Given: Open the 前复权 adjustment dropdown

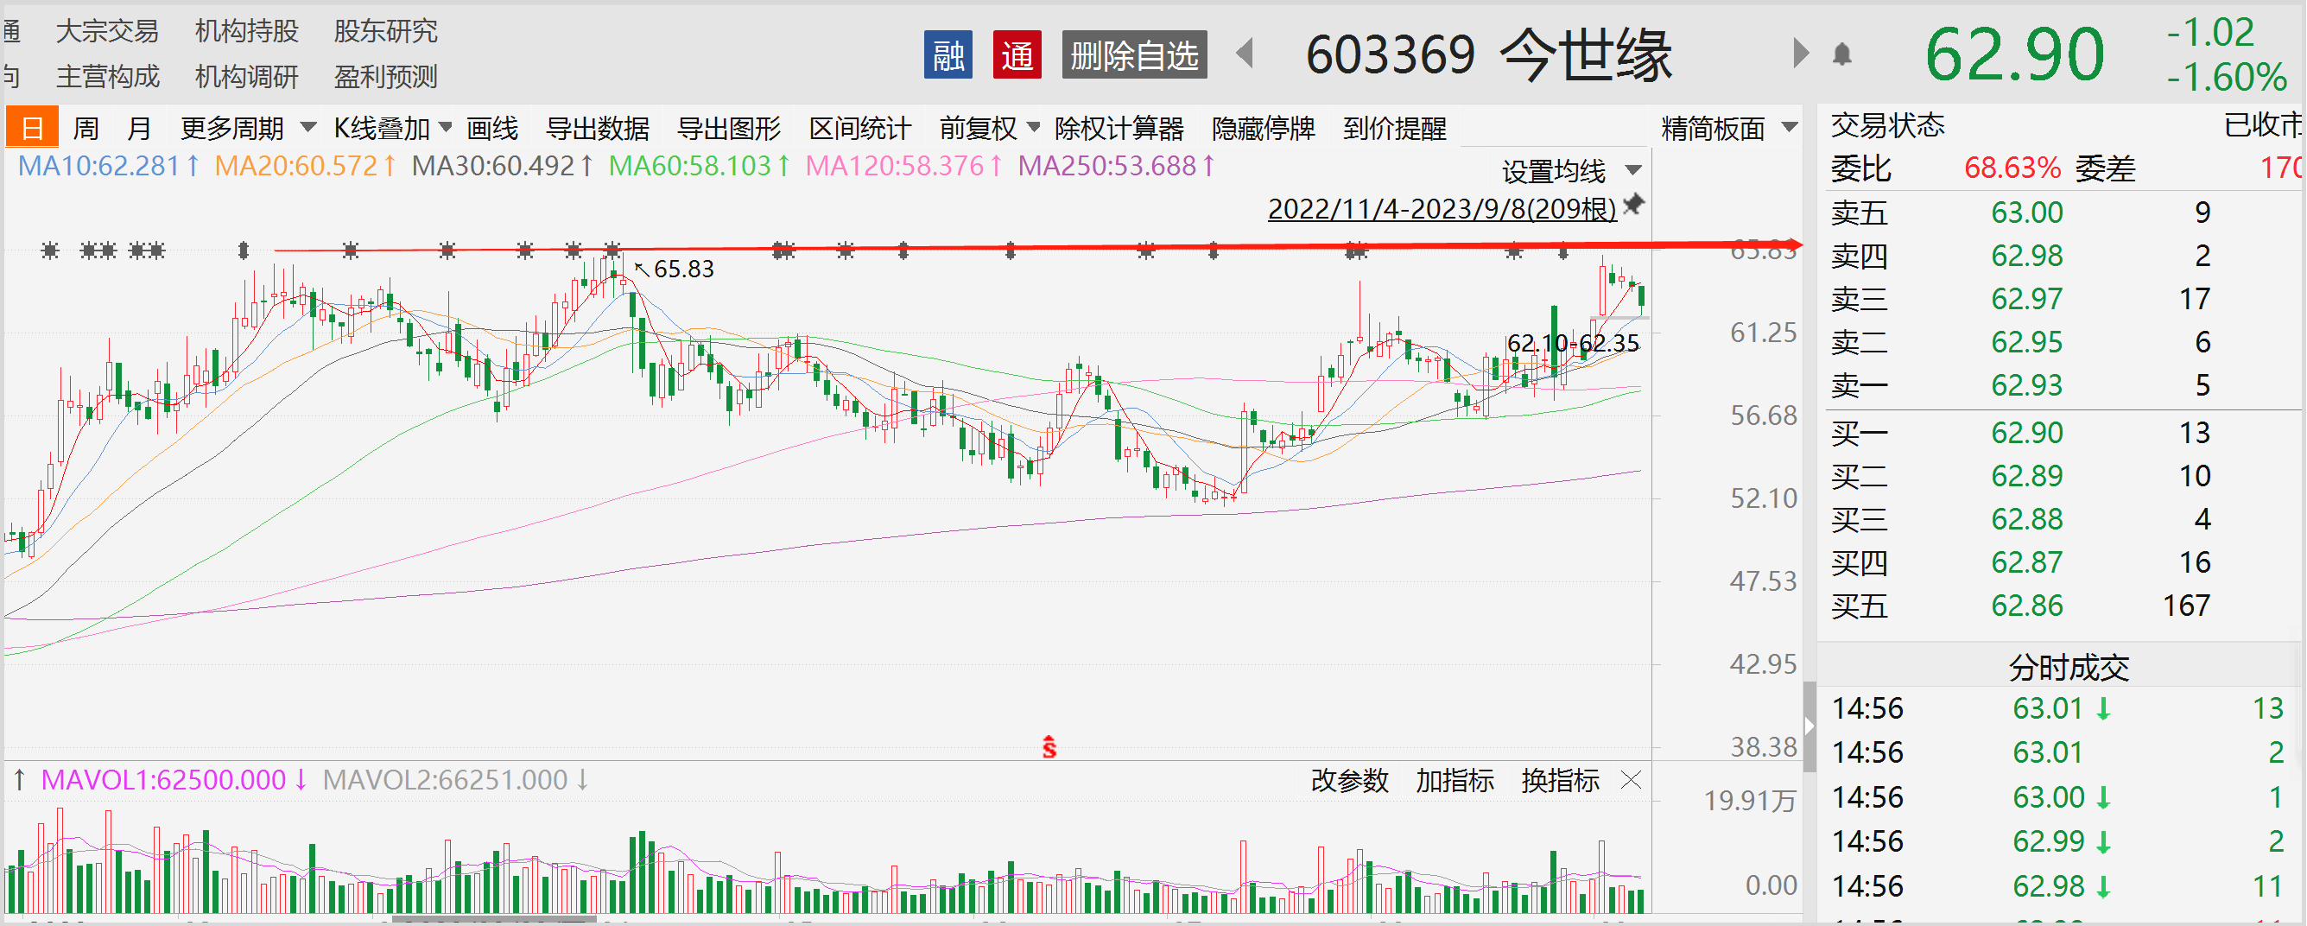Looking at the screenshot, I should point(989,128).
